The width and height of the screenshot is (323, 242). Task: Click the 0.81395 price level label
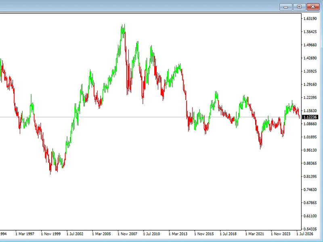click(310, 177)
